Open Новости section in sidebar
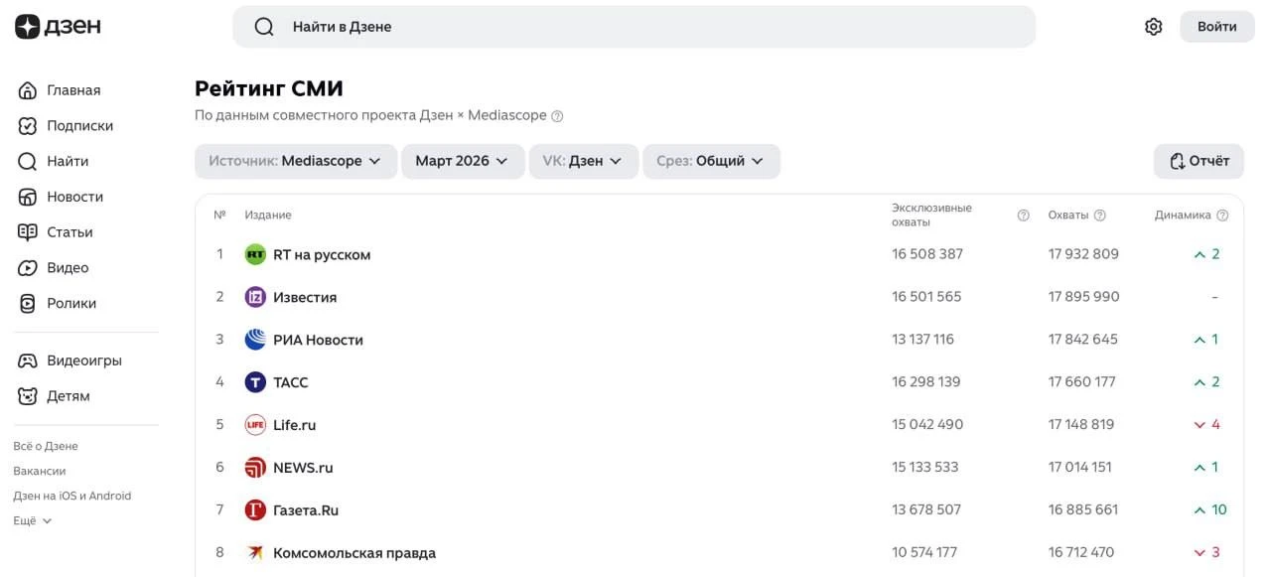Viewport: 1271px width, 577px height. (74, 197)
